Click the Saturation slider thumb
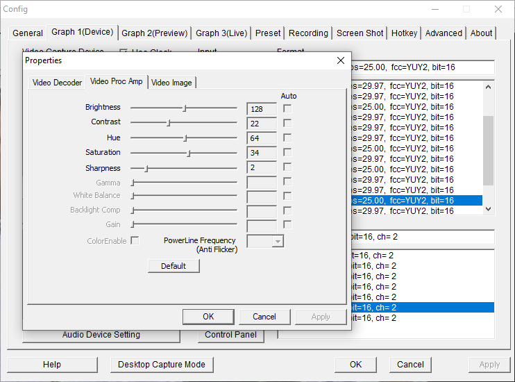515x382 pixels. (189, 153)
